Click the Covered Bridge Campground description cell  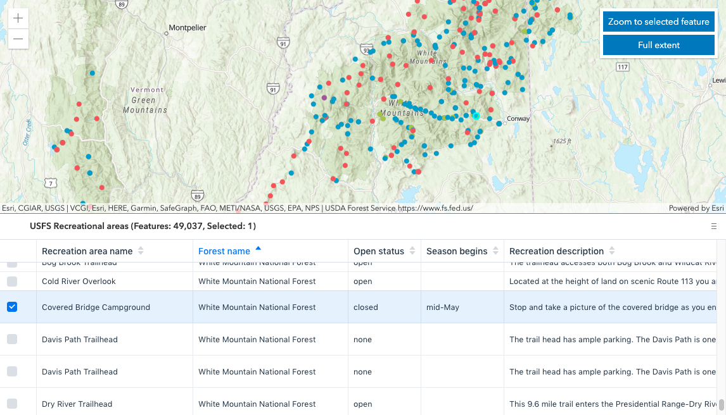tap(610, 307)
